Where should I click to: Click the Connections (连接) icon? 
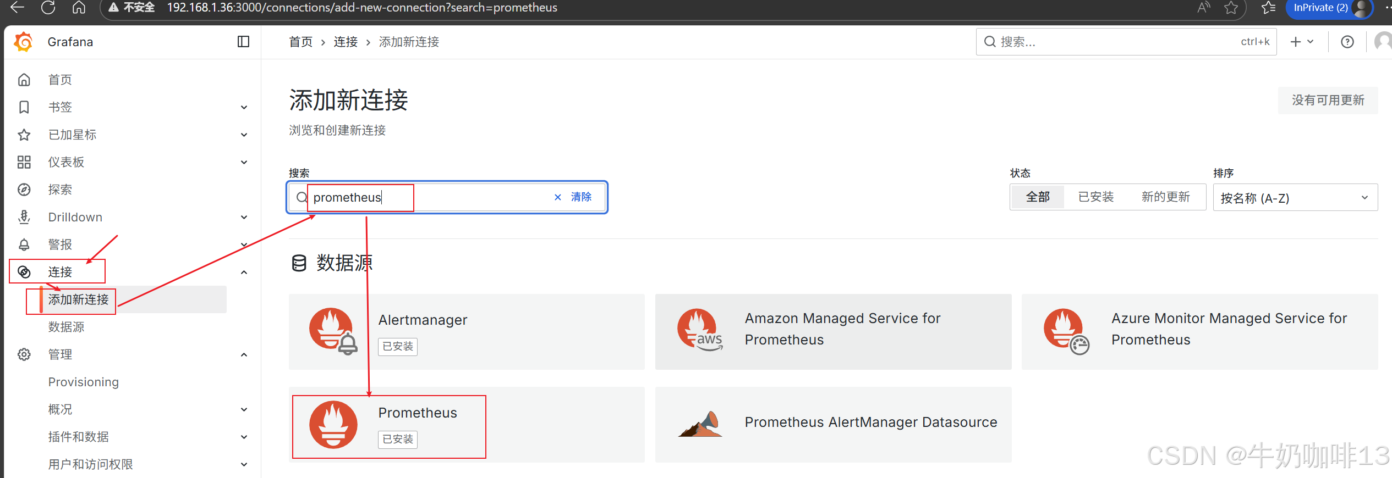point(24,272)
